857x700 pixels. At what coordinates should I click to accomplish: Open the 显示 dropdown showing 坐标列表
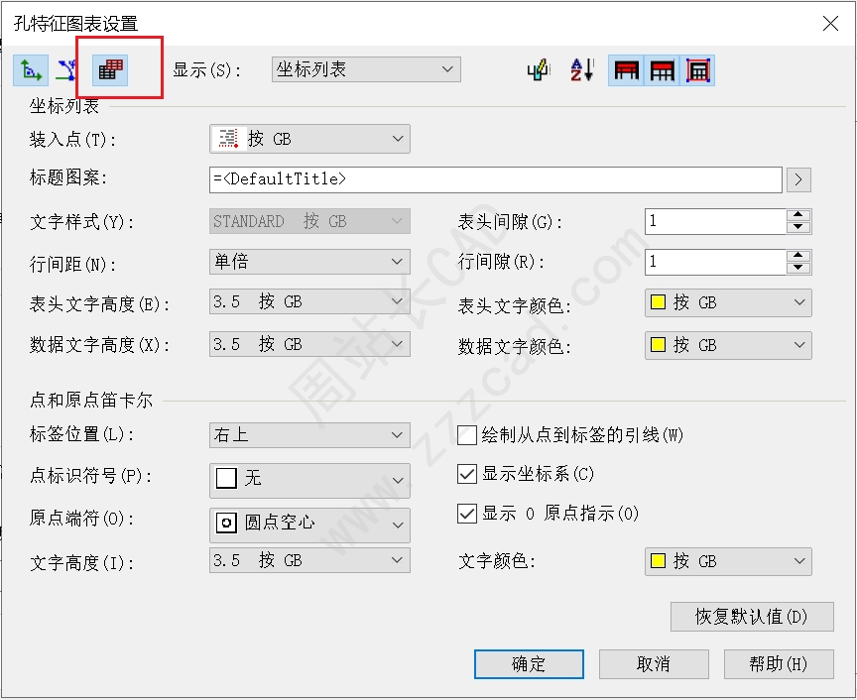(365, 69)
